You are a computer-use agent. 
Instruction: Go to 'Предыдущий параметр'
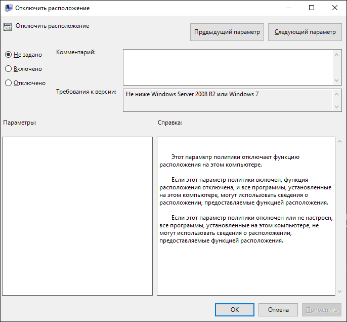(x=227, y=32)
